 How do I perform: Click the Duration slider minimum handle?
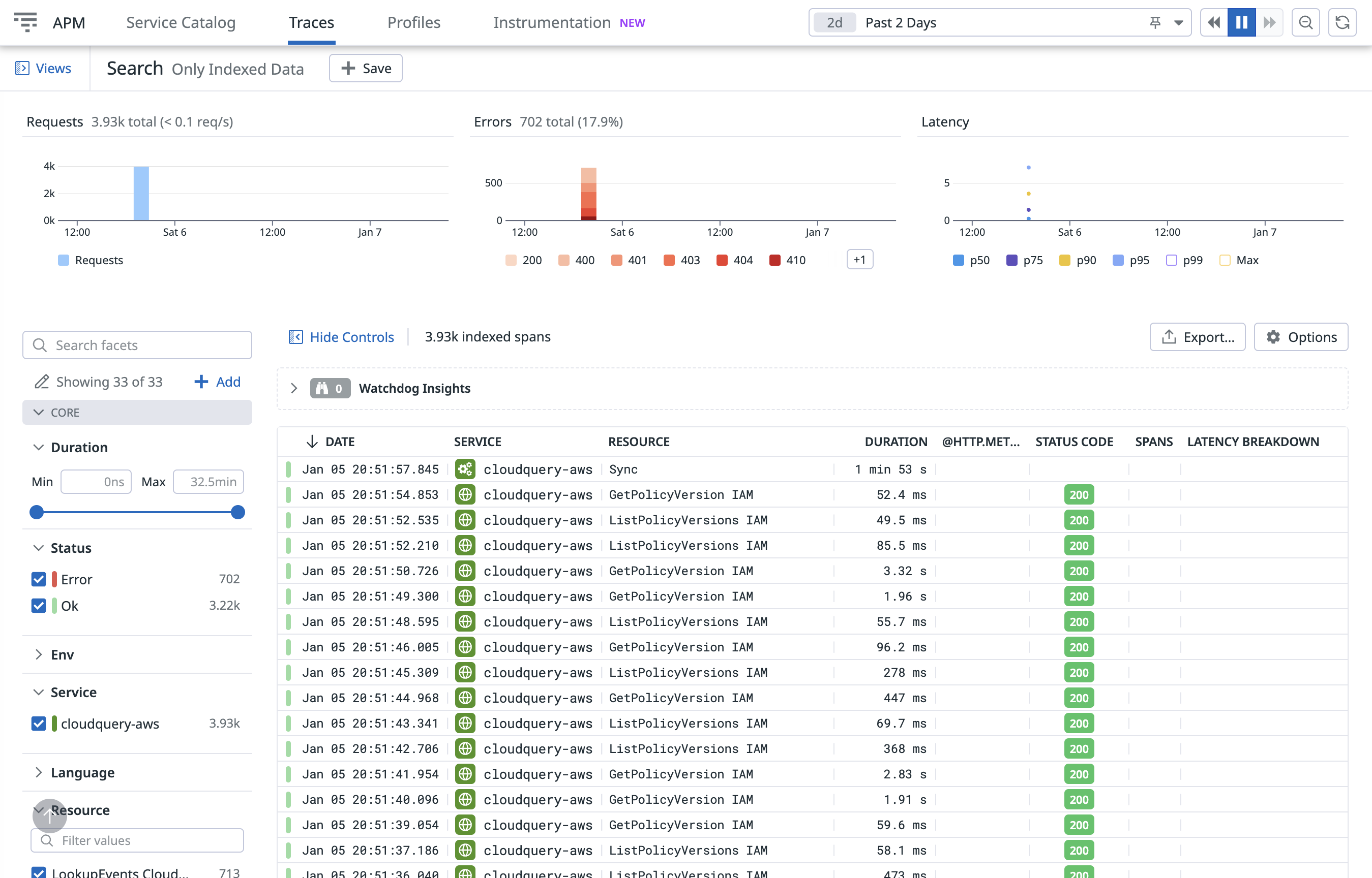click(37, 512)
